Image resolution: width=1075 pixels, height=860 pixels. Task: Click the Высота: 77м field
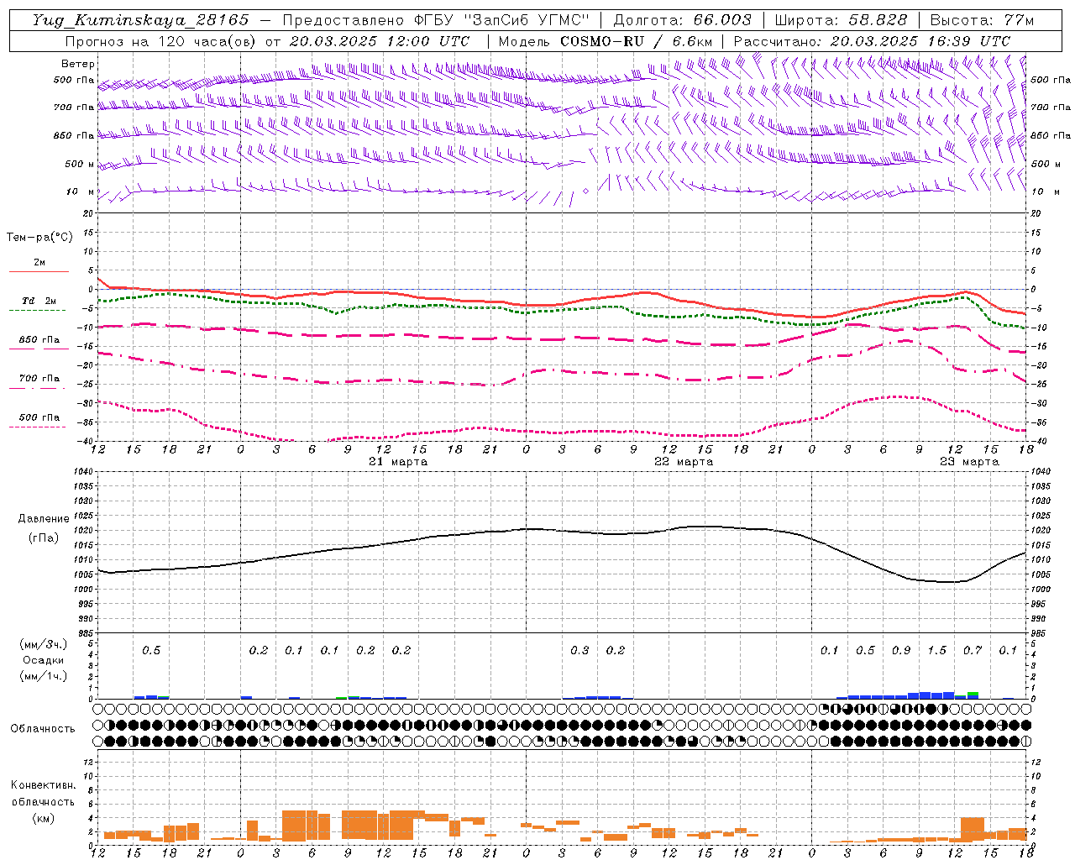[983, 20]
